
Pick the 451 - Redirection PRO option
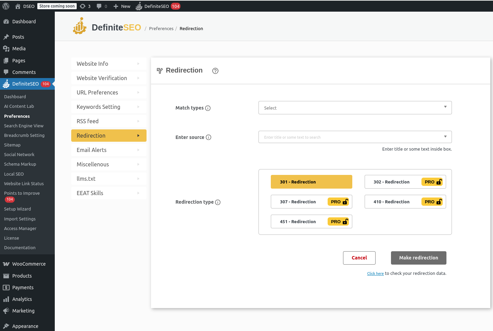coord(311,221)
